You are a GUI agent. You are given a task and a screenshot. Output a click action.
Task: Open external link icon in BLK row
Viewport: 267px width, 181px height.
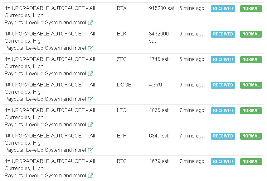click(90, 48)
